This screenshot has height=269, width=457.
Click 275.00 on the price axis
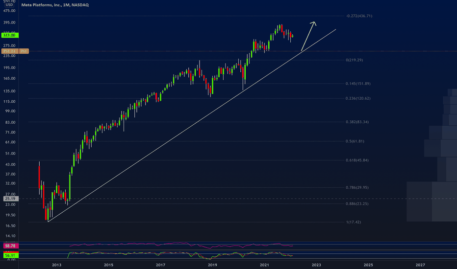pos(9,45)
